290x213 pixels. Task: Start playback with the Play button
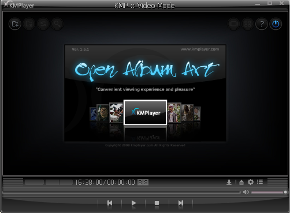(x=133, y=203)
